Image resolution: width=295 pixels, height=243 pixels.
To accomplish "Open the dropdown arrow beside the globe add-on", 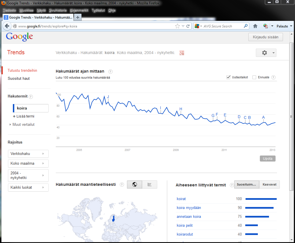I will pos(272,26).
